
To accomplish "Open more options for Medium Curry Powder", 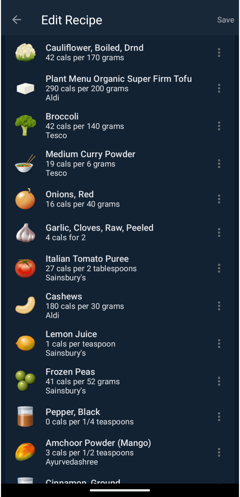I will pyautogui.click(x=219, y=164).
